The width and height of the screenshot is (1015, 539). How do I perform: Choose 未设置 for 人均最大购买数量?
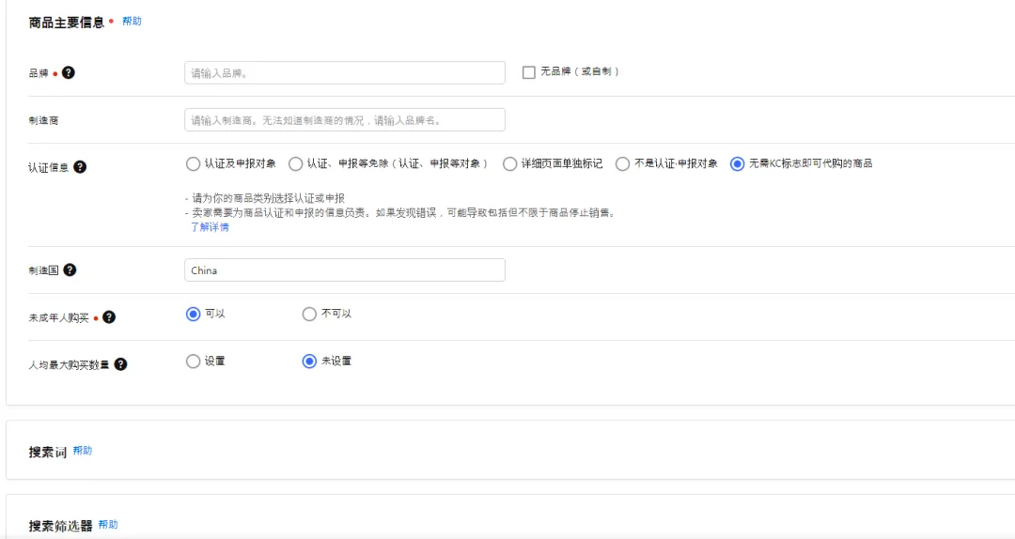pyautogui.click(x=309, y=362)
